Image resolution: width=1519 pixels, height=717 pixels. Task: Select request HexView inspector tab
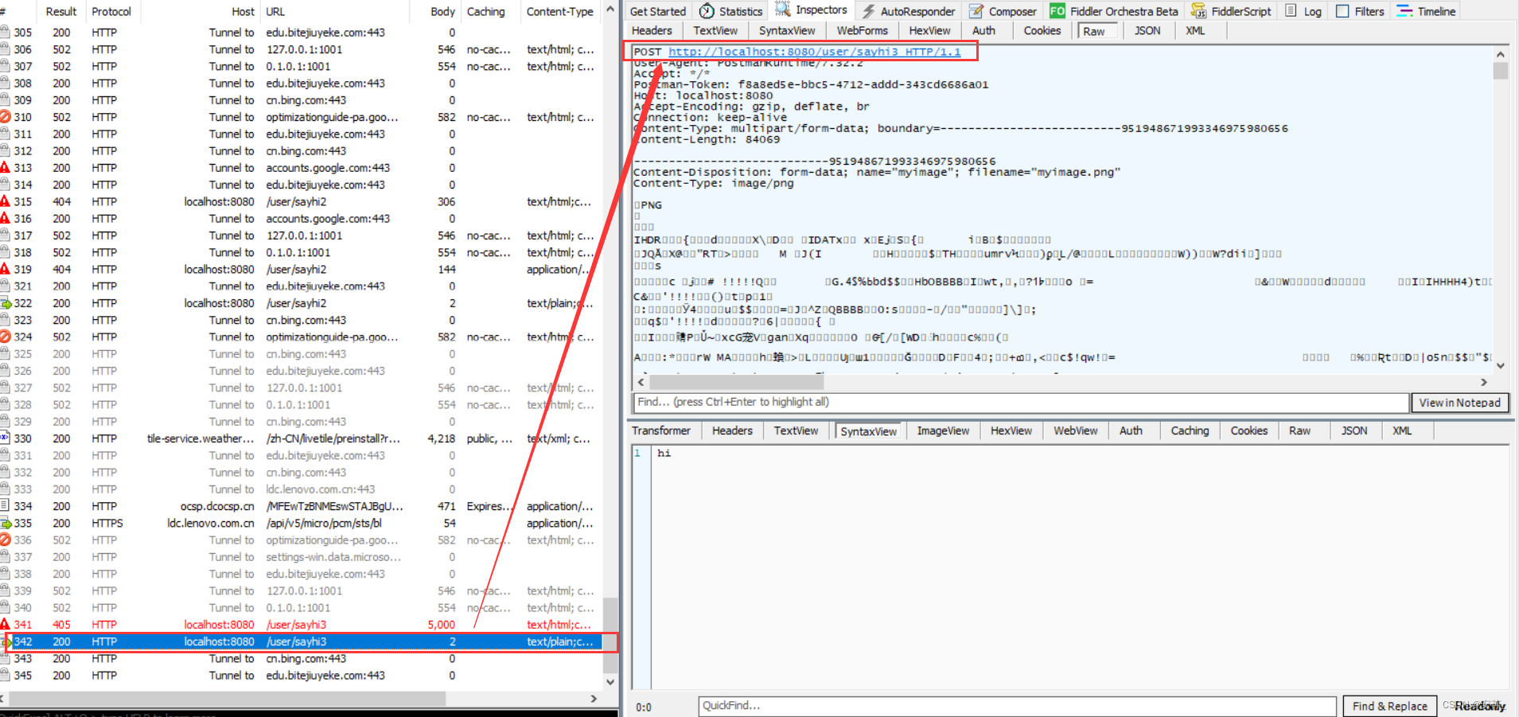click(929, 30)
